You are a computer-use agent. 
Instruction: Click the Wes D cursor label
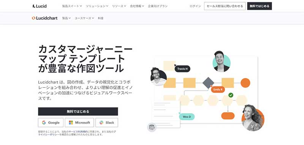point(187,117)
